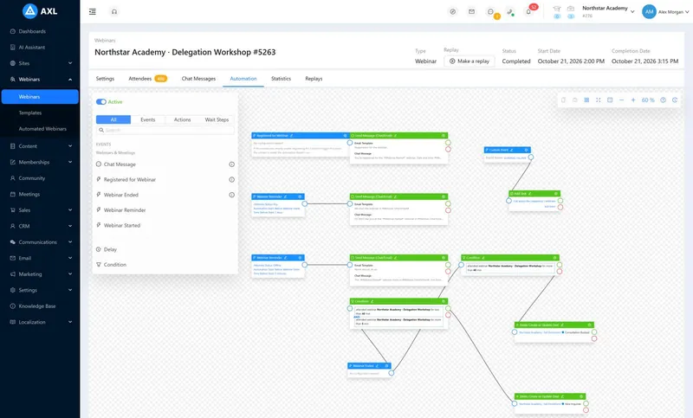Toggle the Active automation switch
Viewport: 693px width, 418px height.
pyautogui.click(x=101, y=102)
